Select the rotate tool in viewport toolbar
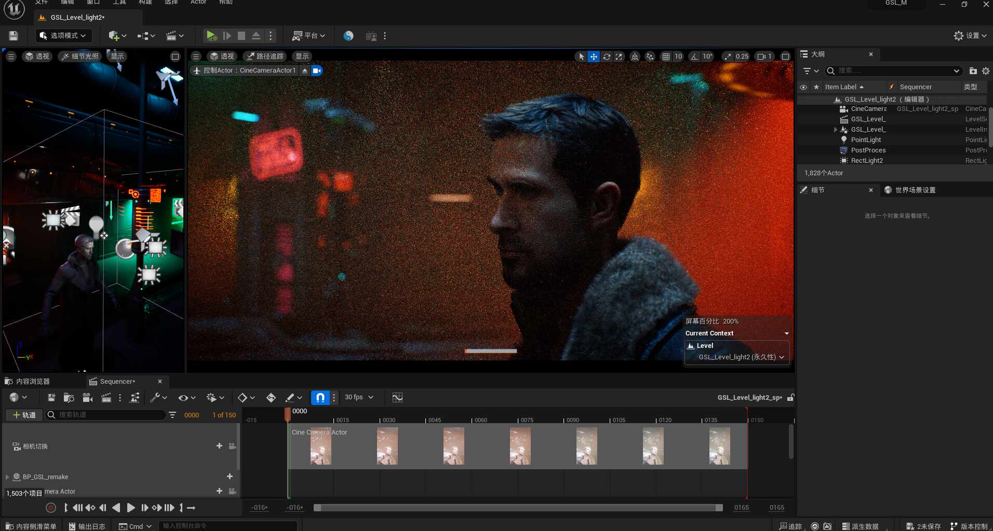Screen dimensions: 993x531 click(606, 57)
